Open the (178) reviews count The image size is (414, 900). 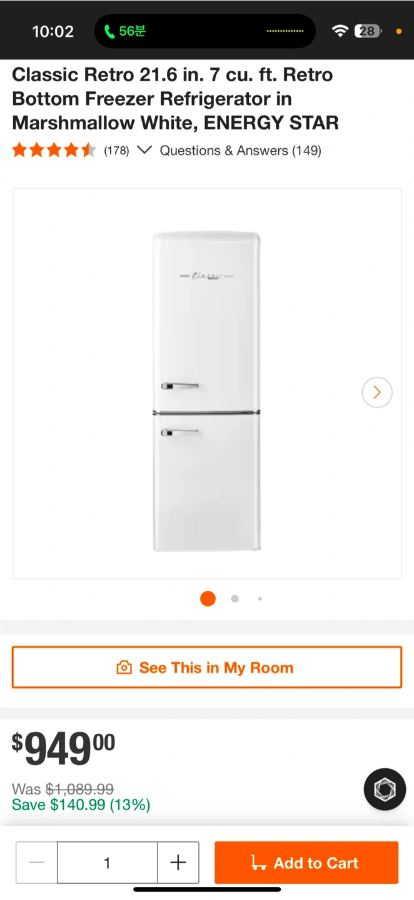click(116, 151)
